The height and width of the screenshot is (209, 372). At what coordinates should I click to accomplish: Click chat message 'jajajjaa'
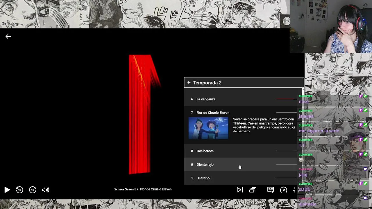tap(306, 116)
